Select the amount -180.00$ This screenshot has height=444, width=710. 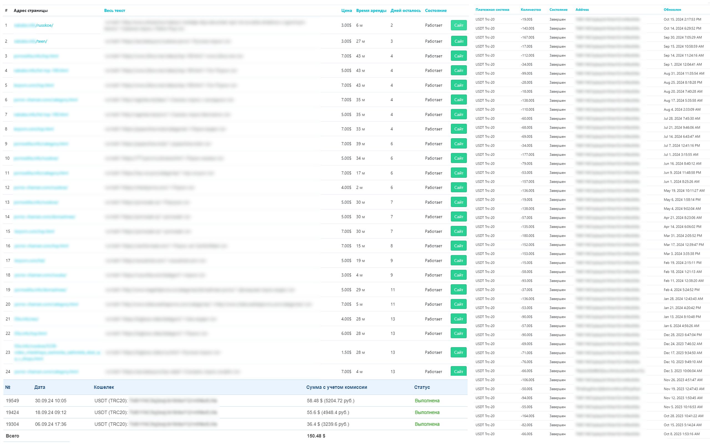tap(528, 236)
